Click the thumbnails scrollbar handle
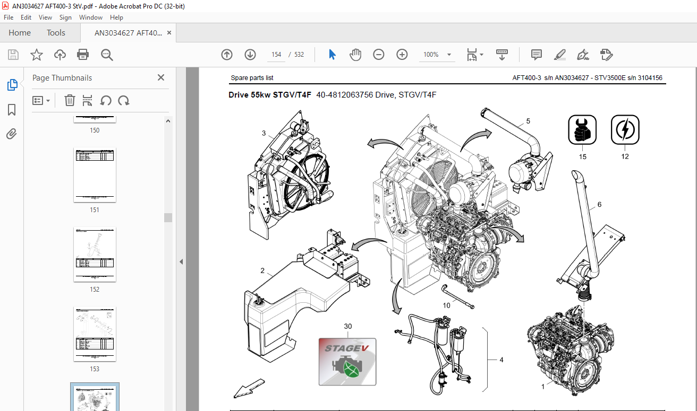Screen dimensions: 697x411 coord(168,217)
